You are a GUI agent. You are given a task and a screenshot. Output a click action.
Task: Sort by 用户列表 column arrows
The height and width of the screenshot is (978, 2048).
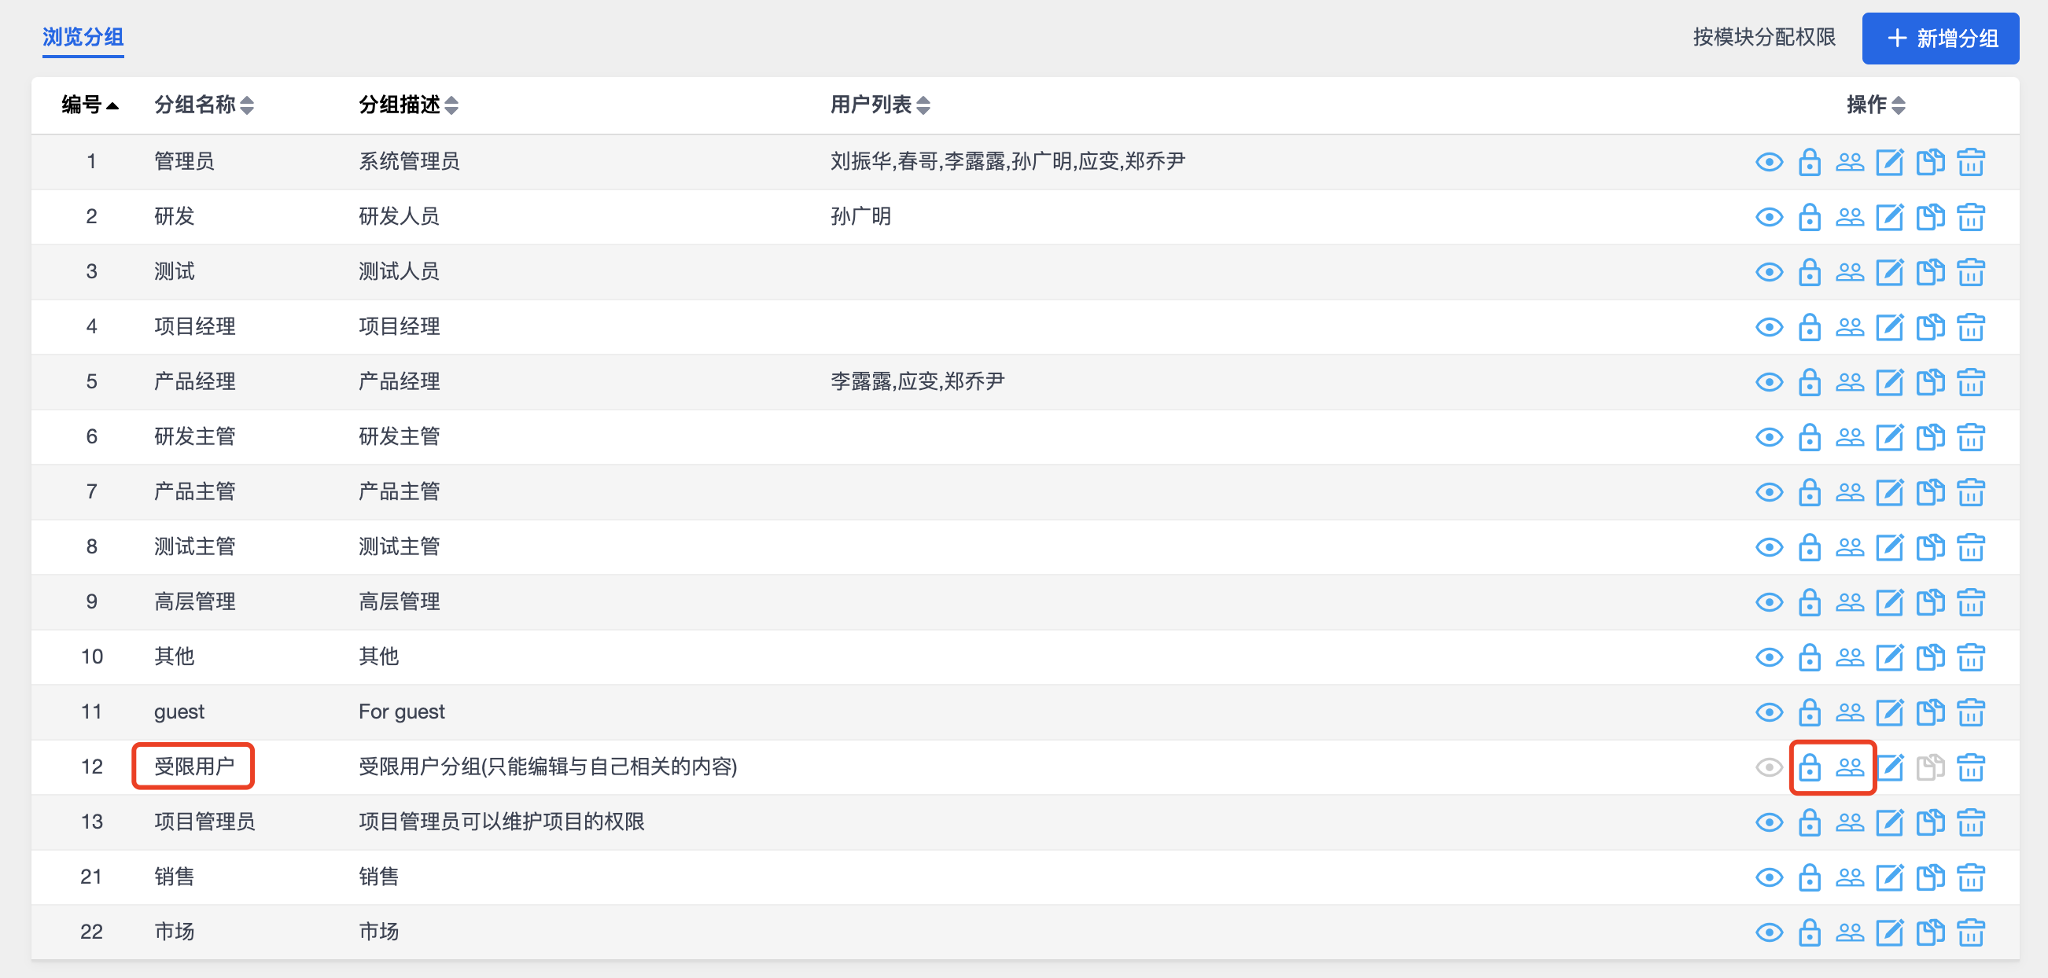(x=923, y=105)
